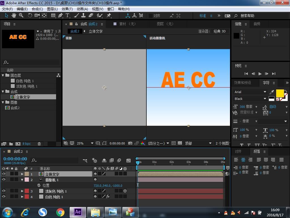Open the show channel RGB icon
The width and height of the screenshot is (290, 218).
pyautogui.click(x=143, y=143)
